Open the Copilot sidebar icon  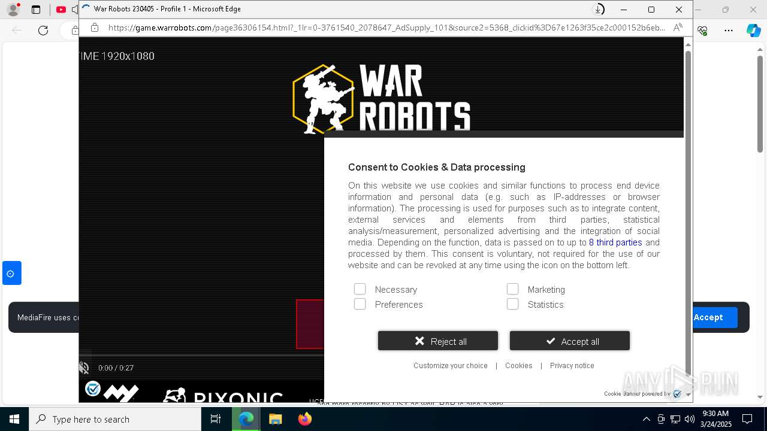pyautogui.click(x=753, y=31)
